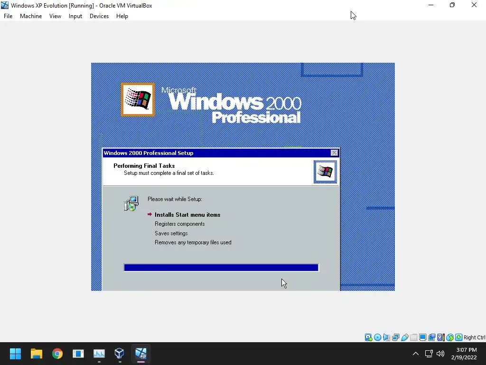Image resolution: width=486 pixels, height=365 pixels.
Task: Open the clock showing 3:07 PM
Action: [x=464, y=354]
